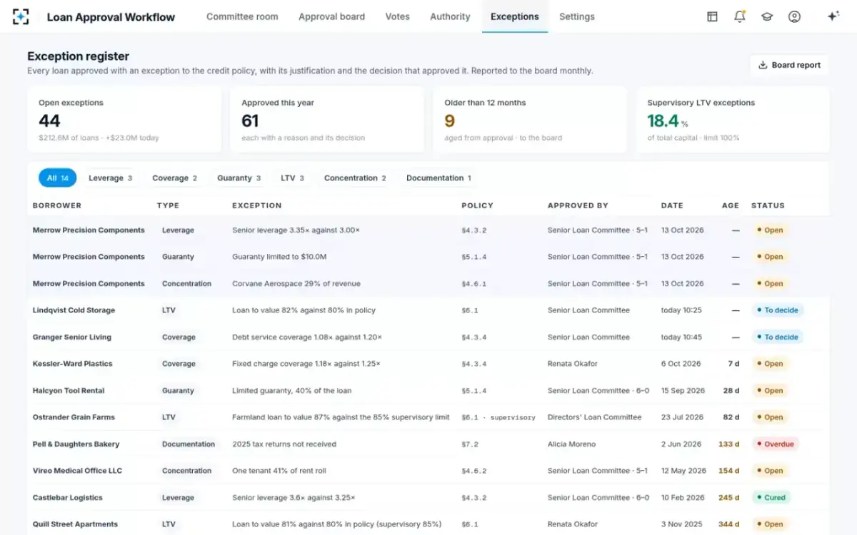Sort by the Borrower column header
This screenshot has height=535, width=857.
pos(57,205)
